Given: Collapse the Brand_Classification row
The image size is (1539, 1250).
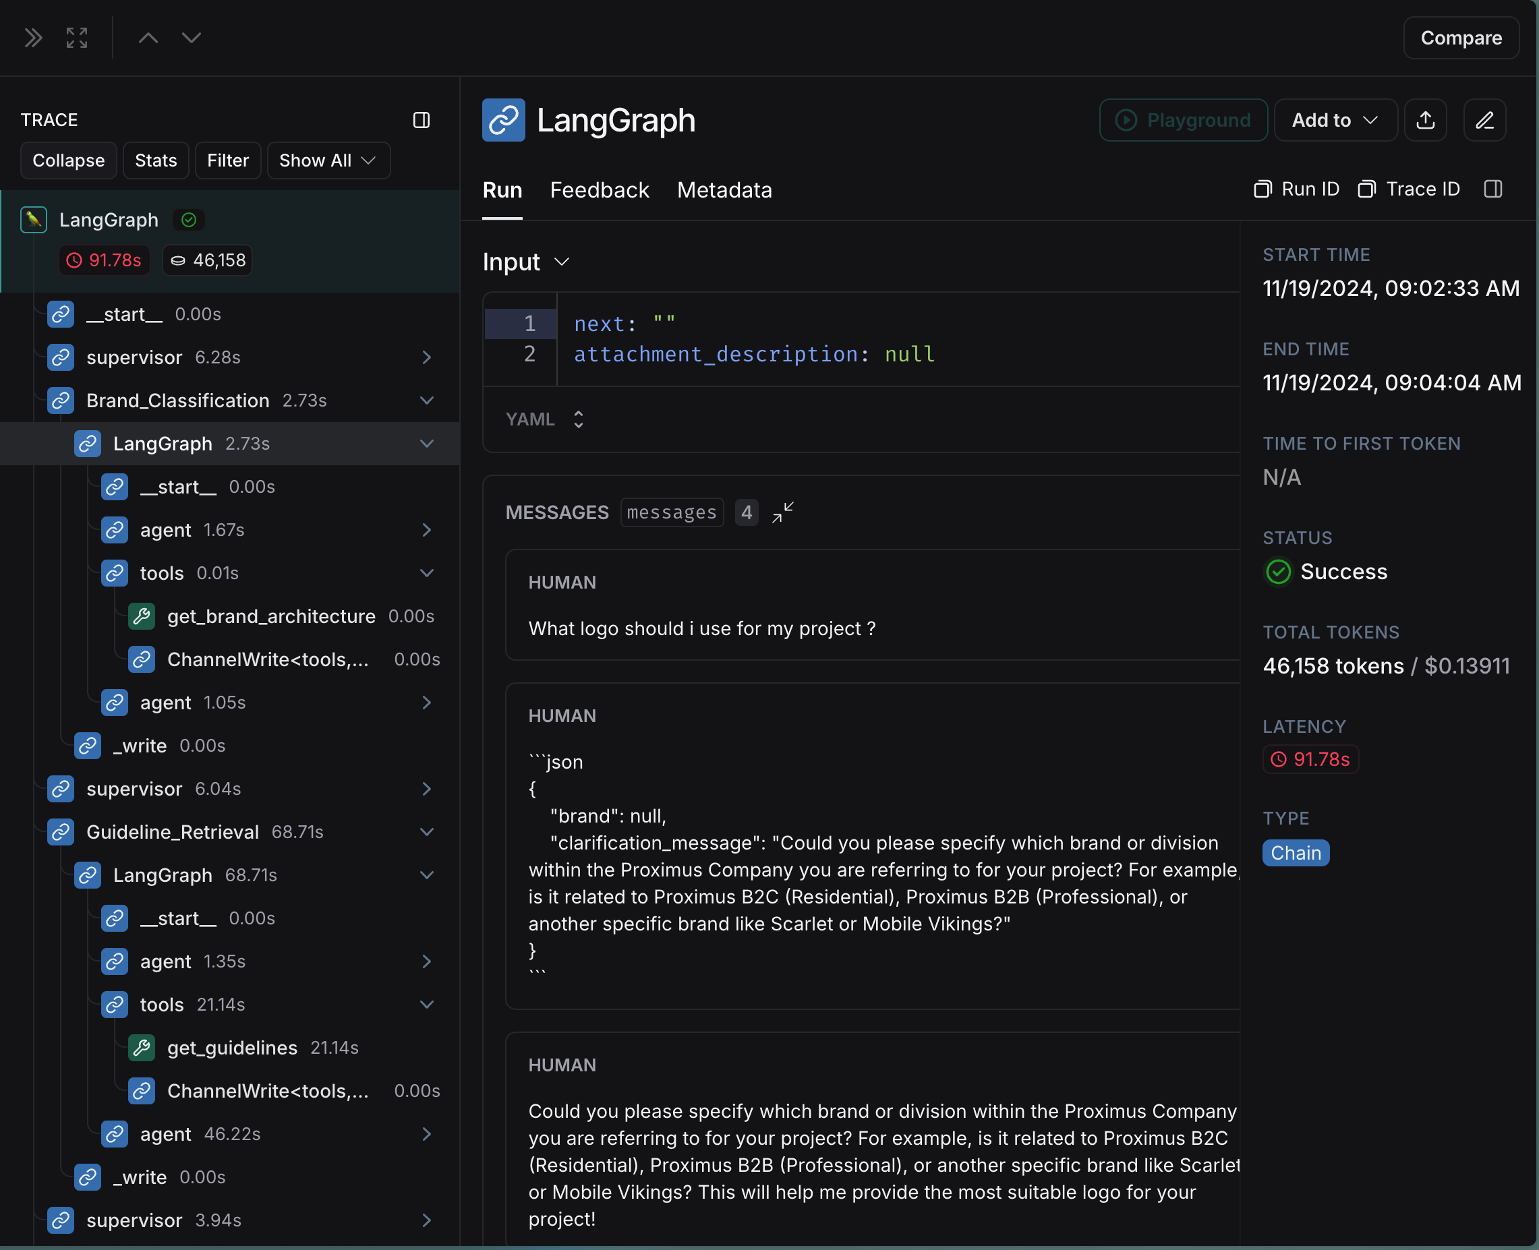Looking at the screenshot, I should [426, 400].
